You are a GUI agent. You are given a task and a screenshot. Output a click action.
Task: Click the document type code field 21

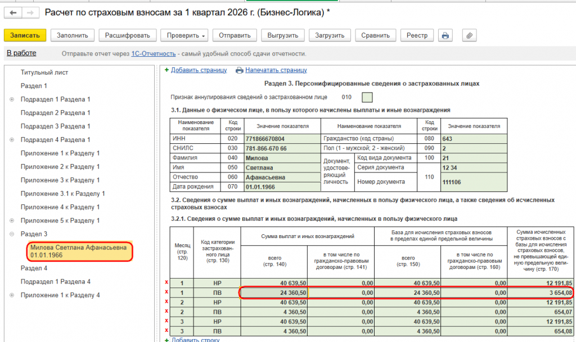pos(474,158)
